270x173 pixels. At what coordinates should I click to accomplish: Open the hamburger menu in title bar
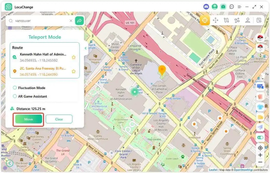pyautogui.click(x=239, y=7)
